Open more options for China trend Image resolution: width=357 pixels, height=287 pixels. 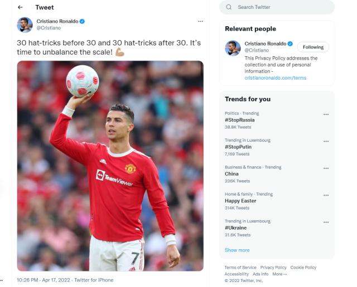click(x=326, y=168)
